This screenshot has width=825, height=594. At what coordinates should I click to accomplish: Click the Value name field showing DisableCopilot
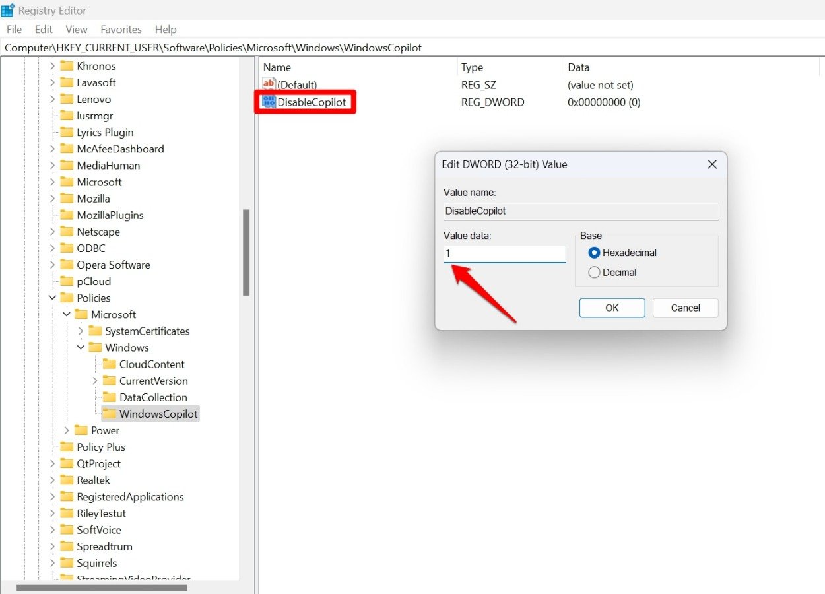580,211
